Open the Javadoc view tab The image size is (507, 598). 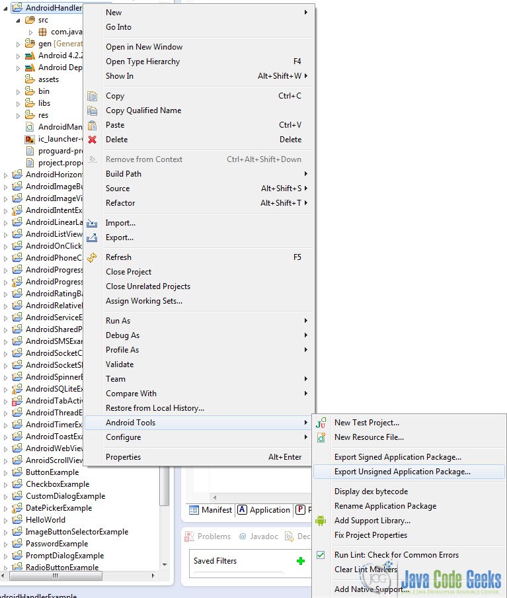pyautogui.click(x=258, y=536)
